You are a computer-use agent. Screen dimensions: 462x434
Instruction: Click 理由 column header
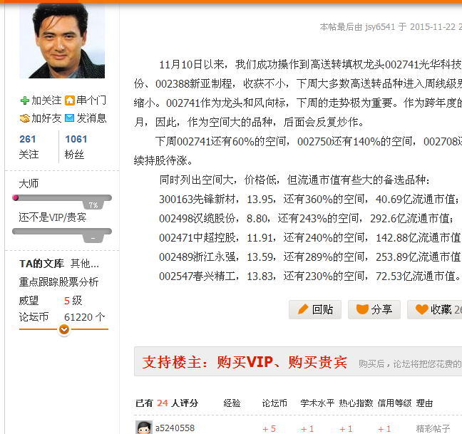(424, 403)
